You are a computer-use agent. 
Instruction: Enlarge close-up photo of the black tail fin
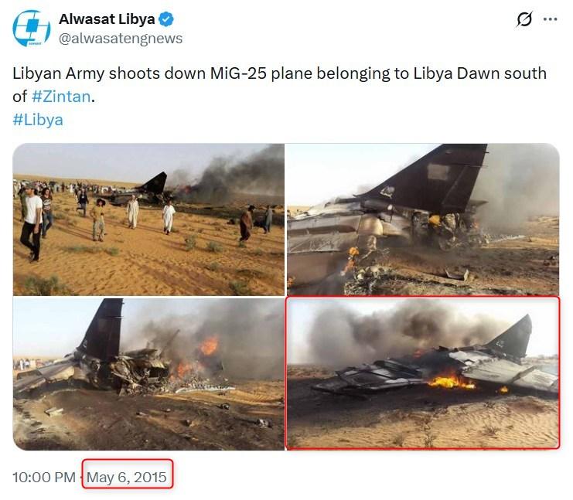pos(423,219)
